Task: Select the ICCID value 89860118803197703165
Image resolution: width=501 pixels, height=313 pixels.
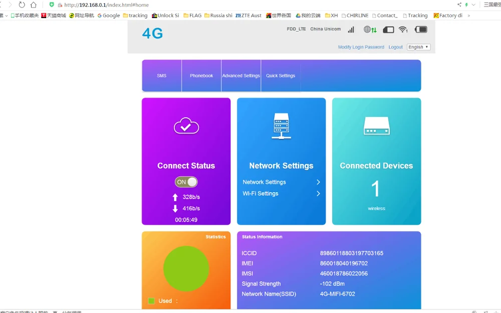Action: [352, 253]
